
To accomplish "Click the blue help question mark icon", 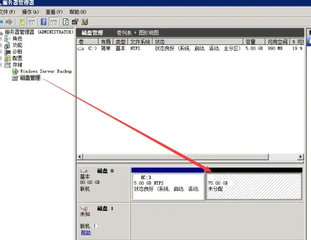I will pyautogui.click(x=43, y=22).
